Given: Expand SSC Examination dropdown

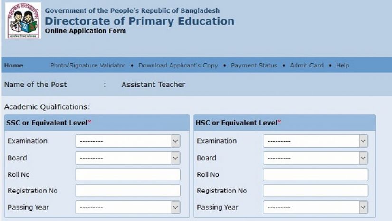Looking at the screenshot, I should [x=127, y=141].
